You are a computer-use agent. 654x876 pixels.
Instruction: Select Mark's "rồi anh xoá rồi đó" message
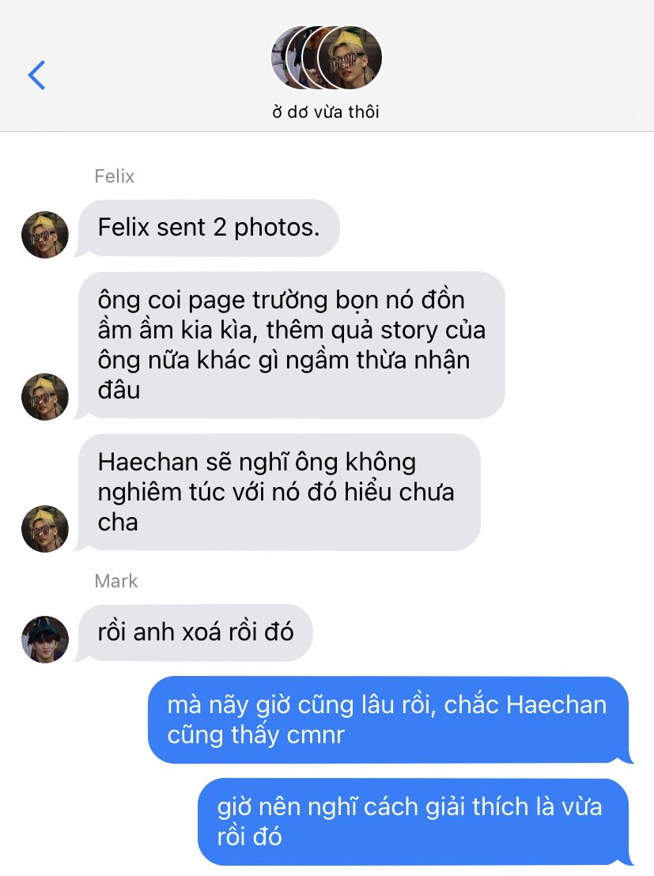(195, 632)
